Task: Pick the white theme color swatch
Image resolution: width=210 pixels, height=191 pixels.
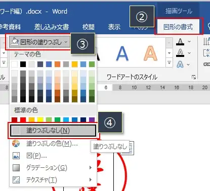Action: point(15,64)
